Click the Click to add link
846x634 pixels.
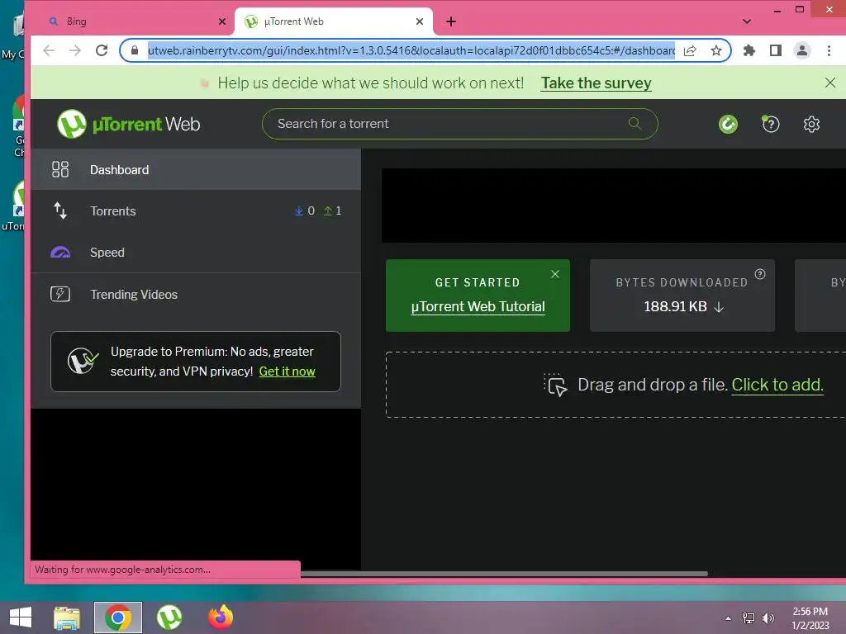[777, 385]
